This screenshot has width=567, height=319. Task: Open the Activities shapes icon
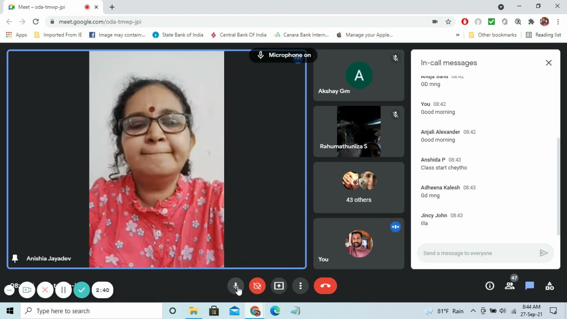550,286
